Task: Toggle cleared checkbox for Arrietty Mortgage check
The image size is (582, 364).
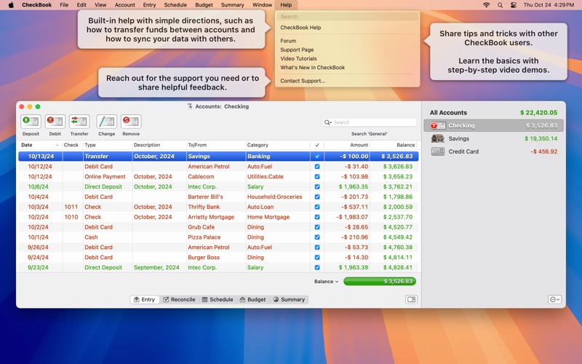Action: point(317,217)
